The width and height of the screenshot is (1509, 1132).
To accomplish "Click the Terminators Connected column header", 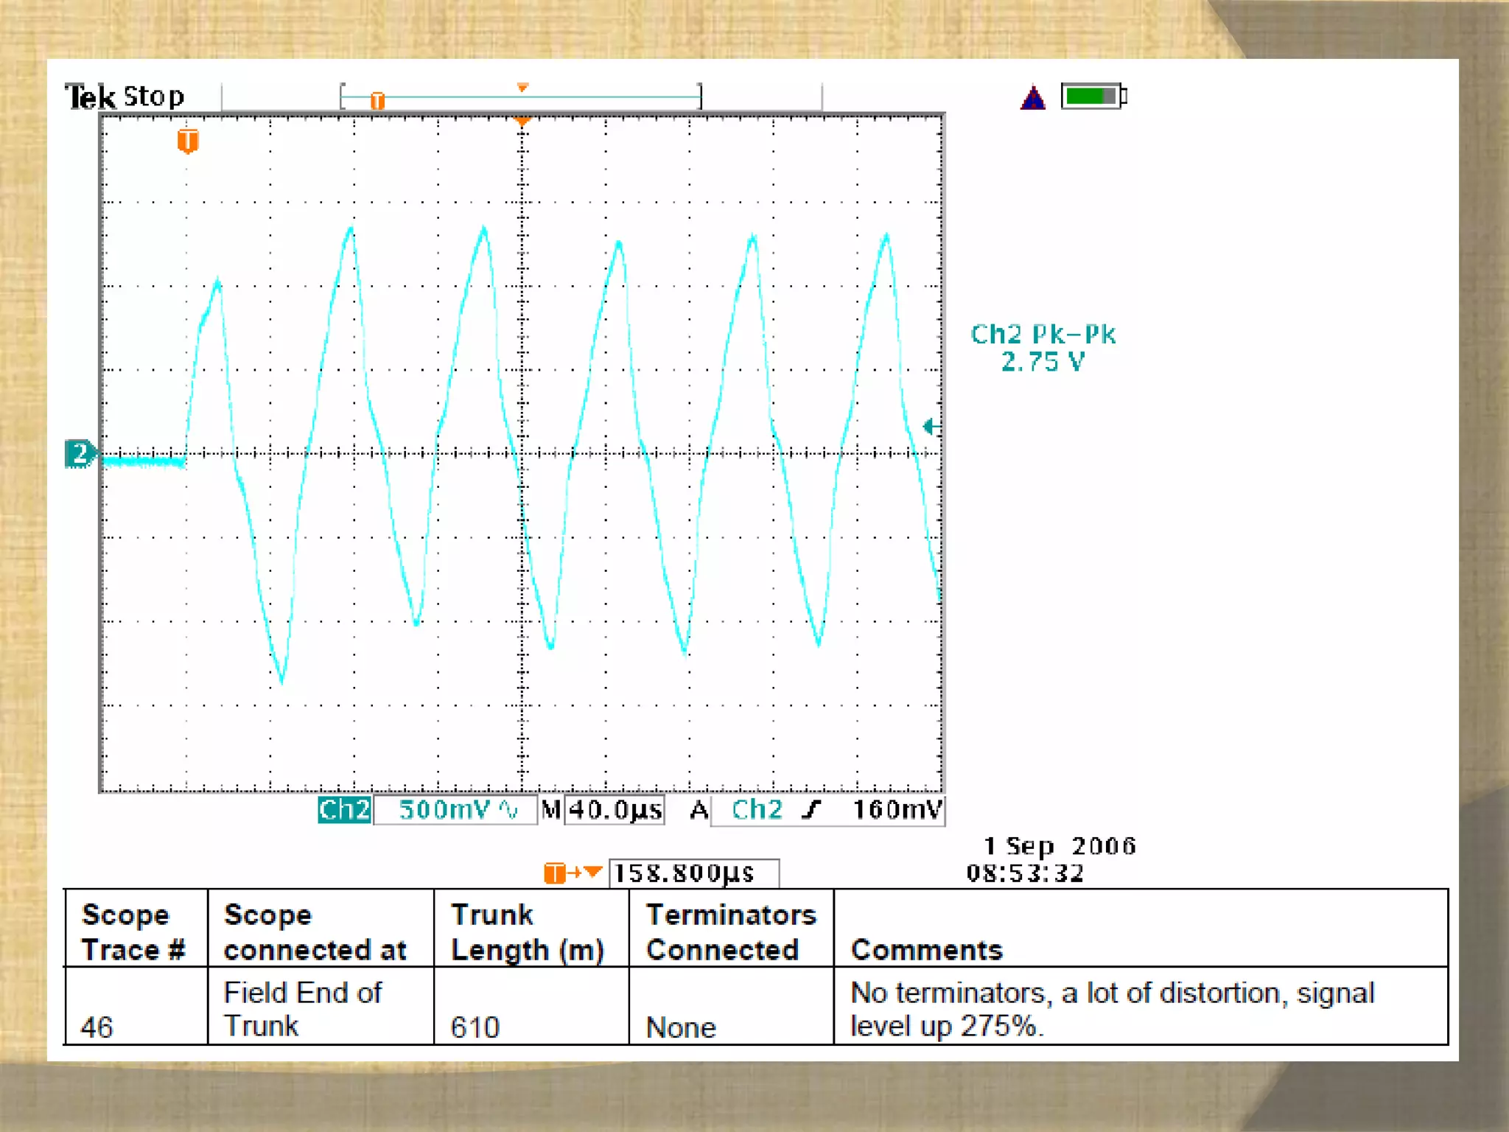I will [730, 932].
